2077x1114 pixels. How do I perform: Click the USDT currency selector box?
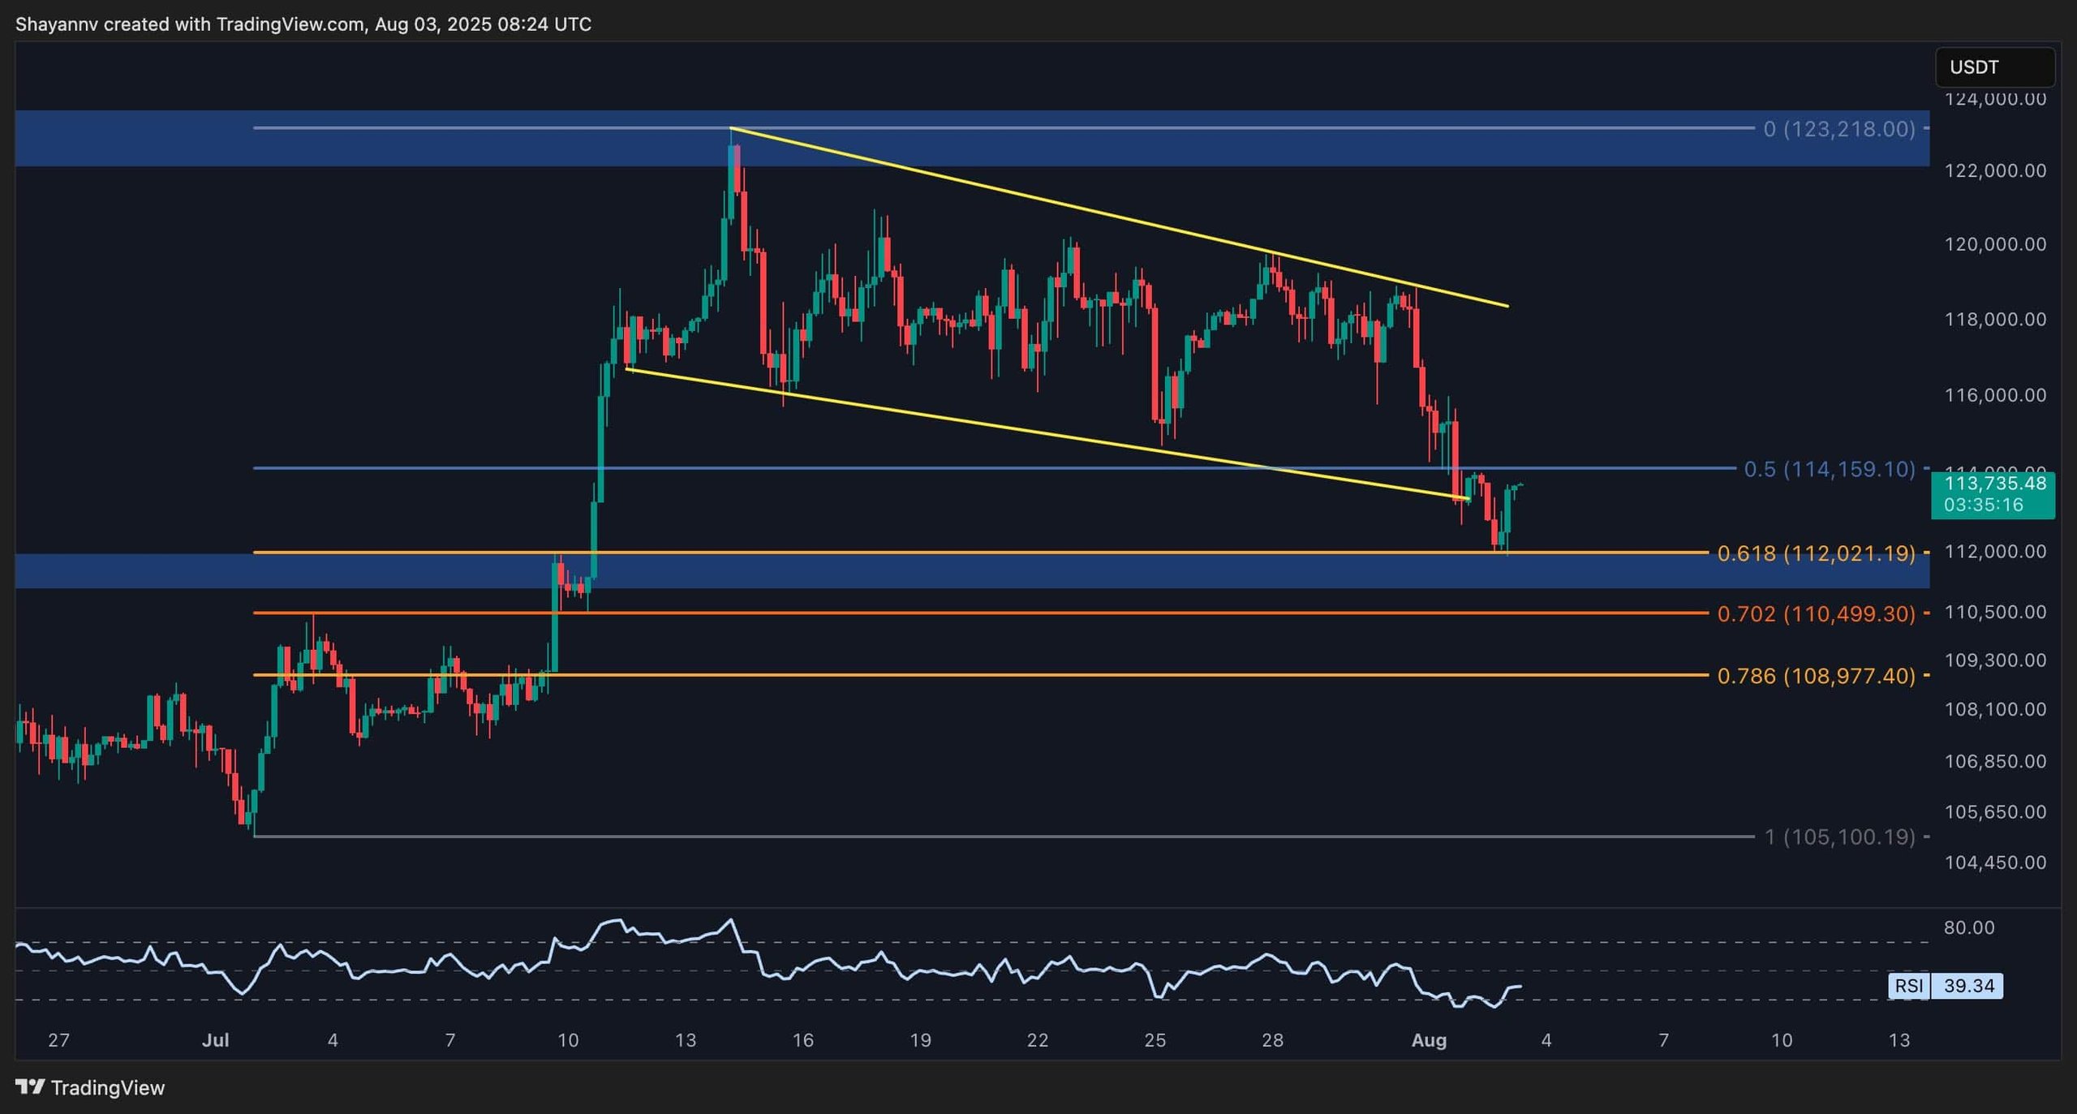[x=1994, y=67]
